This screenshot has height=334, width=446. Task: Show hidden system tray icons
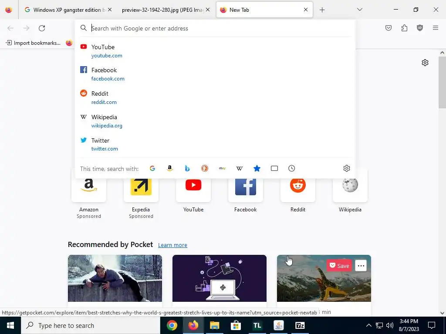pyautogui.click(x=368, y=325)
